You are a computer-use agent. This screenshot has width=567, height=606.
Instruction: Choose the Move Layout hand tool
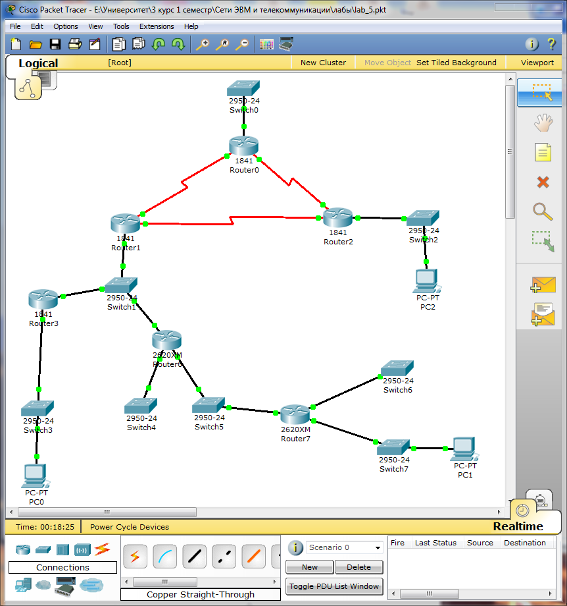[543, 123]
